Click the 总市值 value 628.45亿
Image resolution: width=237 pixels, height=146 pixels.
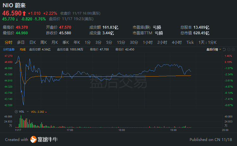[201, 33]
